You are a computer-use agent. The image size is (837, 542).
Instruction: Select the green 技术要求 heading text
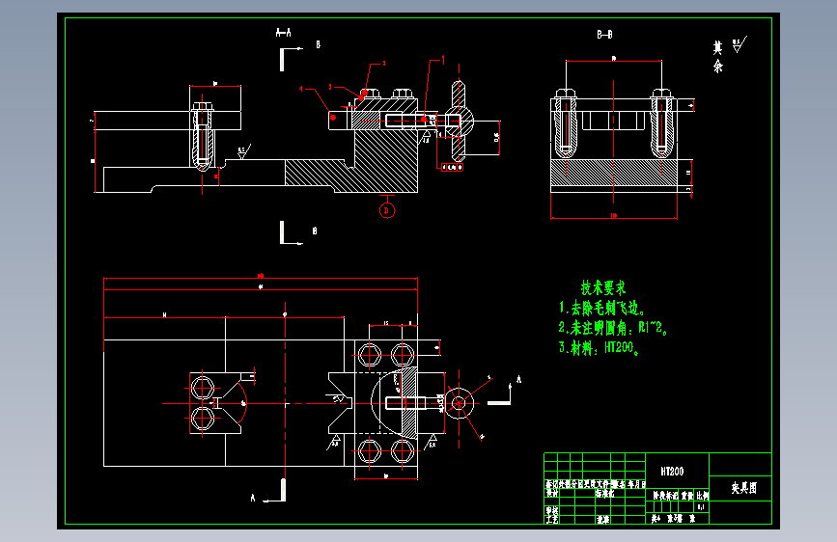pyautogui.click(x=603, y=288)
